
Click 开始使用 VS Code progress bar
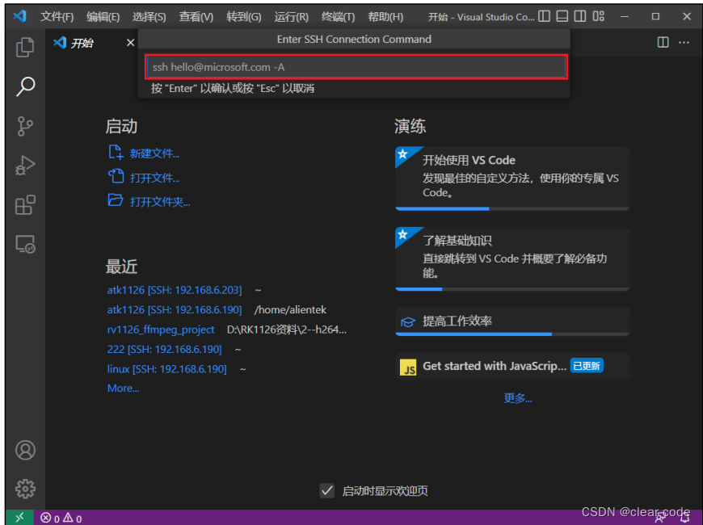click(x=512, y=208)
